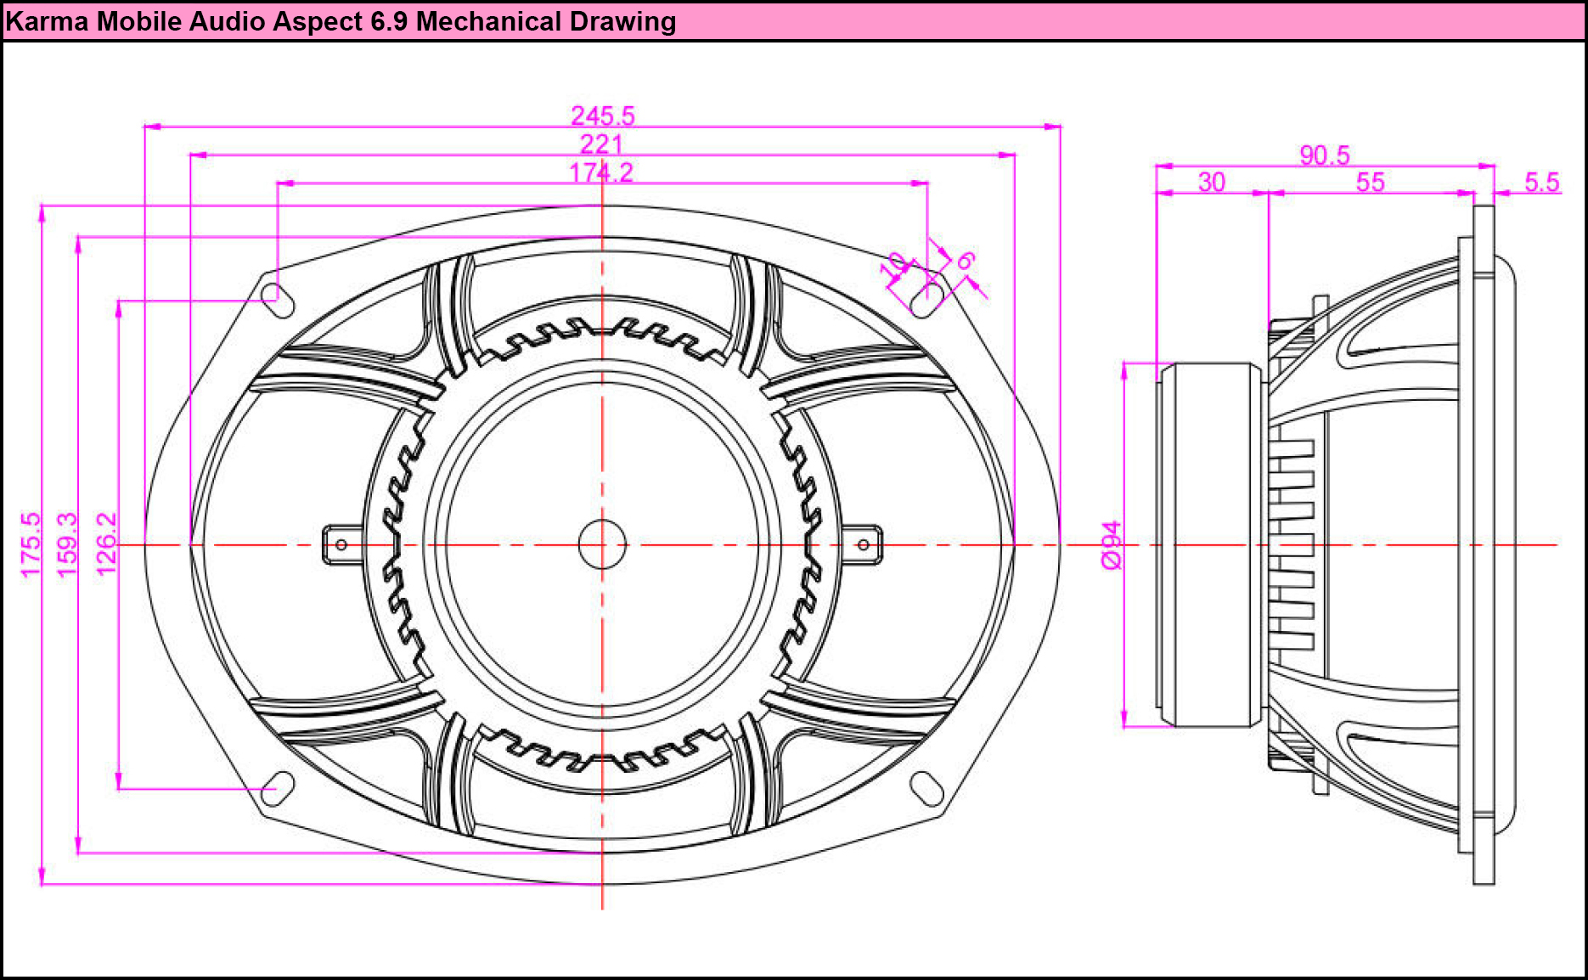
Task: Select the "10" mounting slot dimension
Action: point(894,267)
